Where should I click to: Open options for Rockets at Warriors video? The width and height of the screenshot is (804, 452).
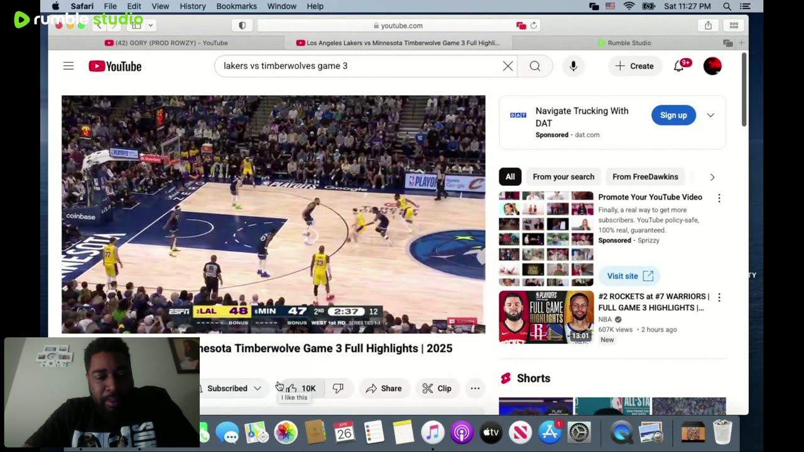(x=719, y=297)
